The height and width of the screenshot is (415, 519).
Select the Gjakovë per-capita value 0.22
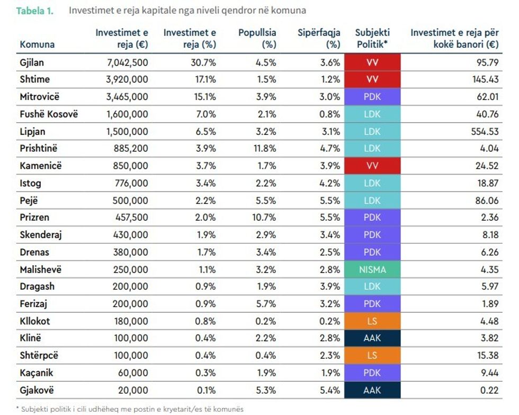coord(490,390)
